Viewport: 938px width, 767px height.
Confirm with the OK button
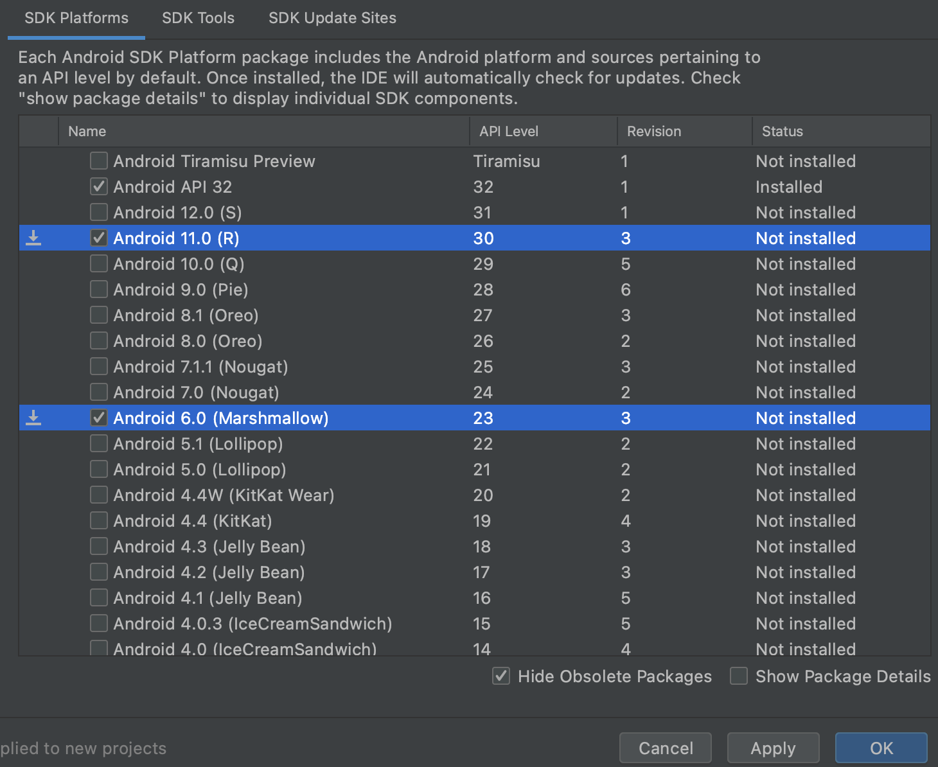(881, 748)
